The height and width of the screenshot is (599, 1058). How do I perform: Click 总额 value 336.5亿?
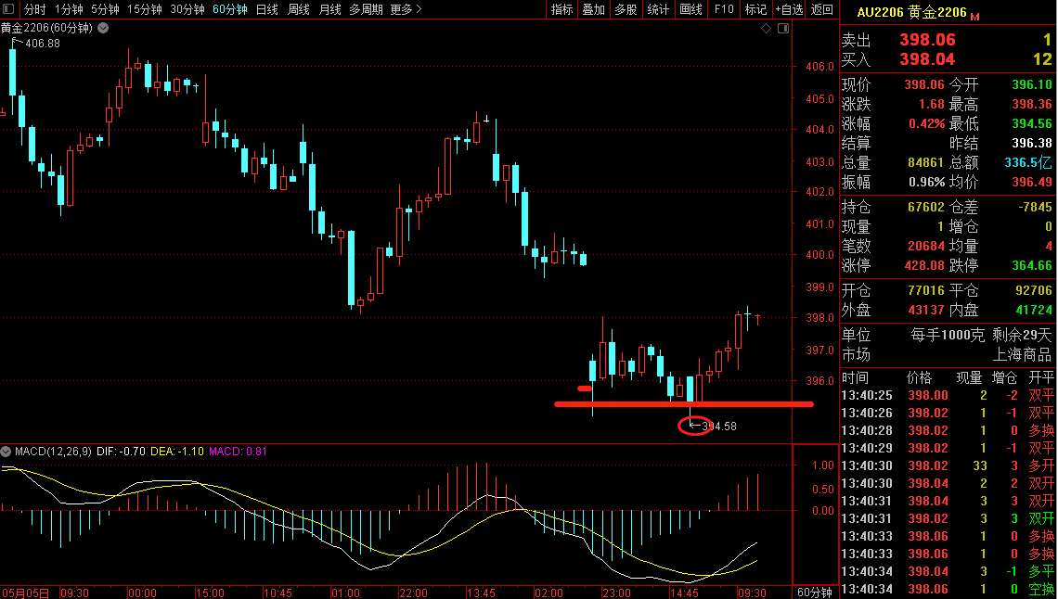(x=1027, y=163)
